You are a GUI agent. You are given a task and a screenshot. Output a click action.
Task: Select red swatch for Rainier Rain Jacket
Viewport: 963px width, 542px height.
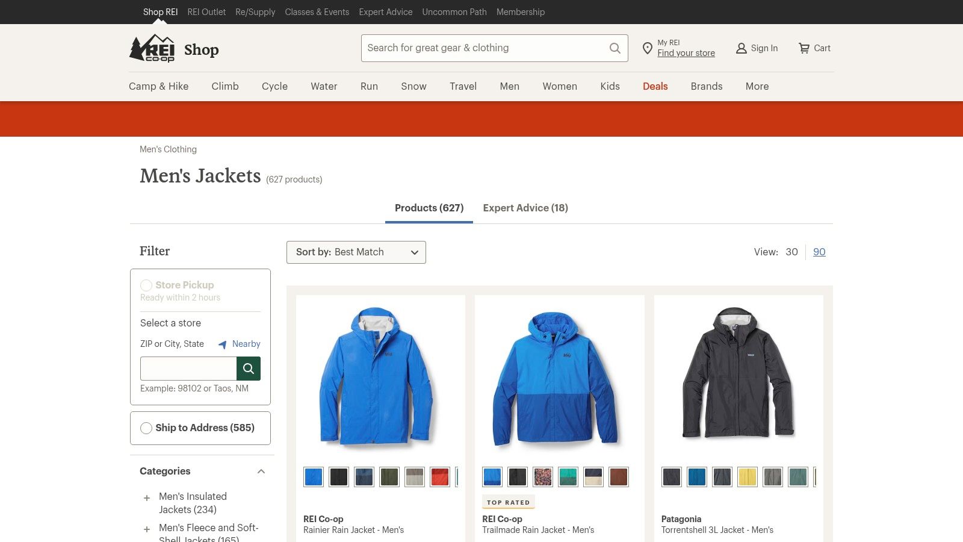(x=440, y=477)
